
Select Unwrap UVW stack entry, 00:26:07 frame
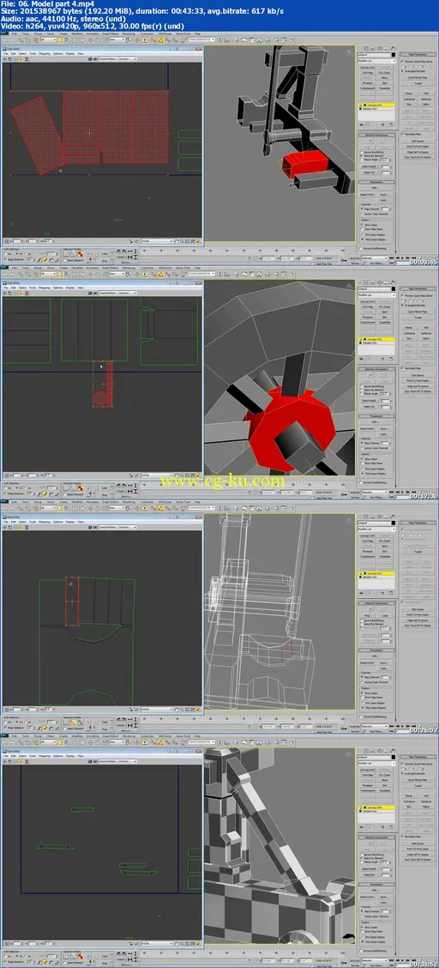[x=376, y=573]
